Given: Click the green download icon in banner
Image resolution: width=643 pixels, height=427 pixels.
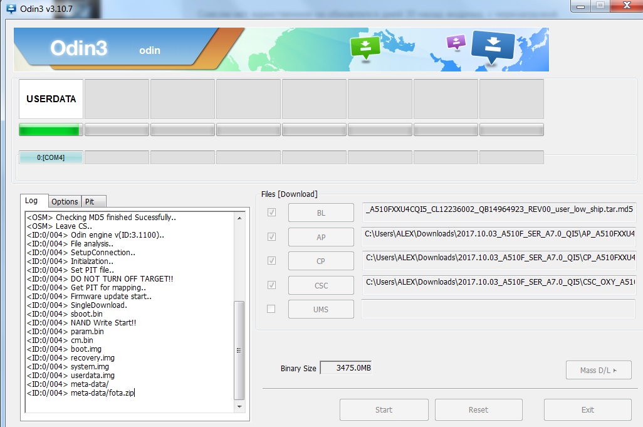Looking at the screenshot, I should [x=365, y=48].
